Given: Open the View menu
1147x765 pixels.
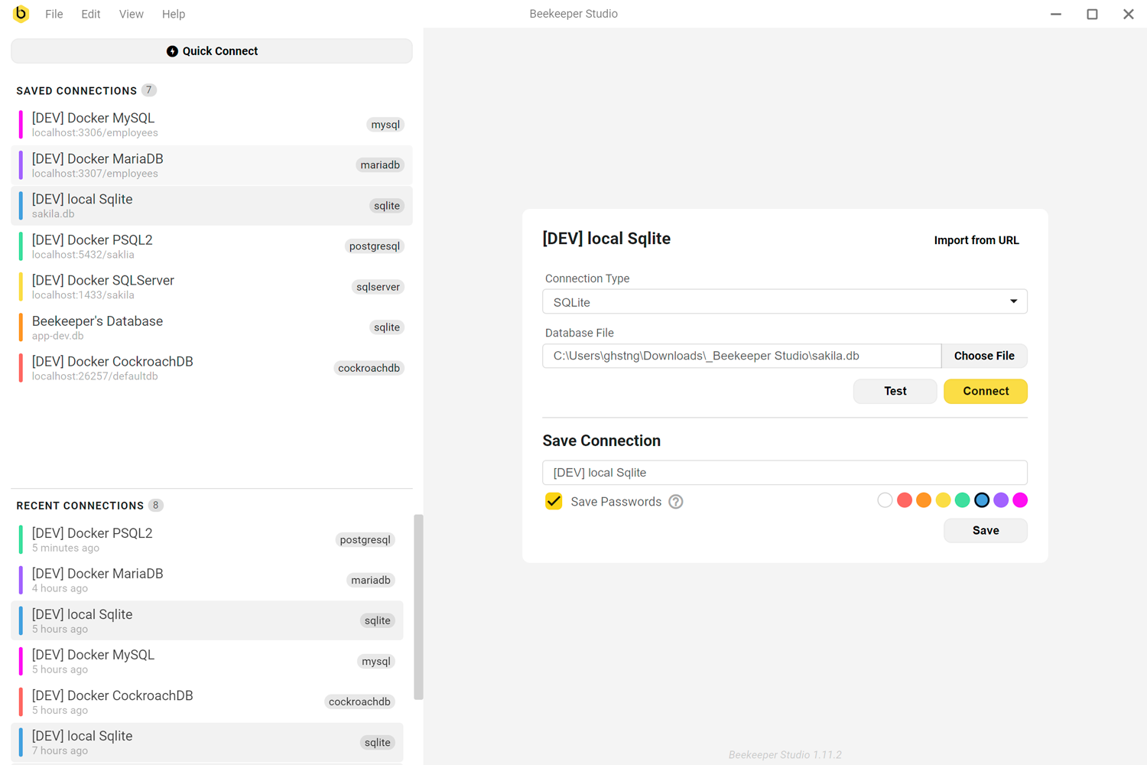Looking at the screenshot, I should click(x=131, y=14).
